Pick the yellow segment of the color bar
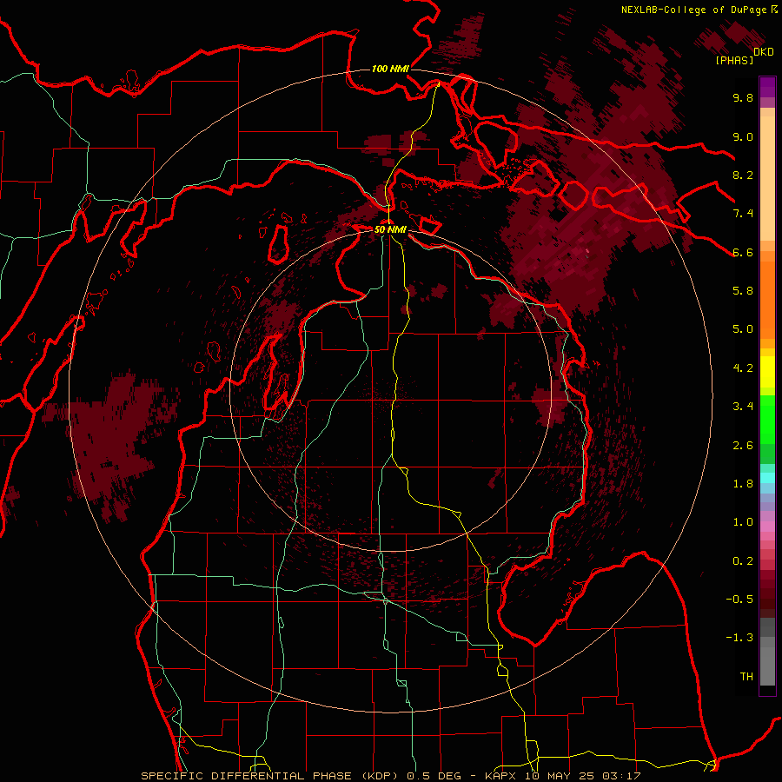This screenshot has height=782, width=782. point(767,372)
